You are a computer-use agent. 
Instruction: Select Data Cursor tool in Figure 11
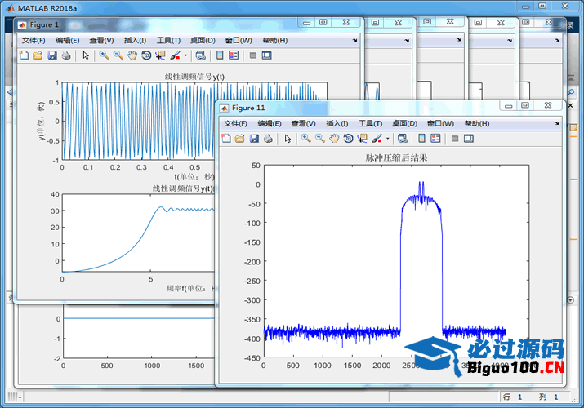click(363, 139)
